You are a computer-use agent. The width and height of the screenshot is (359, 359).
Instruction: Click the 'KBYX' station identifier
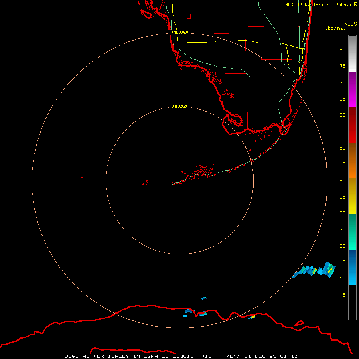[x=233, y=356]
